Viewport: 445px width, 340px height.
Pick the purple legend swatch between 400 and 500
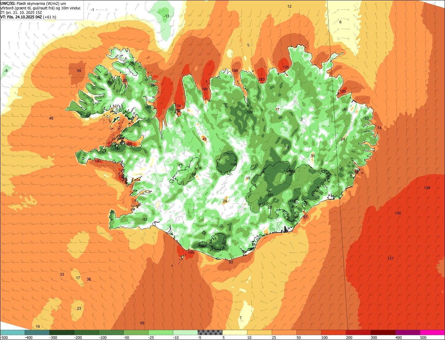pos(407,332)
